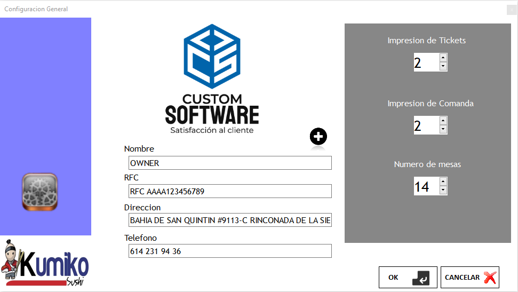
Task: Click the Telefono label
Action: point(140,238)
